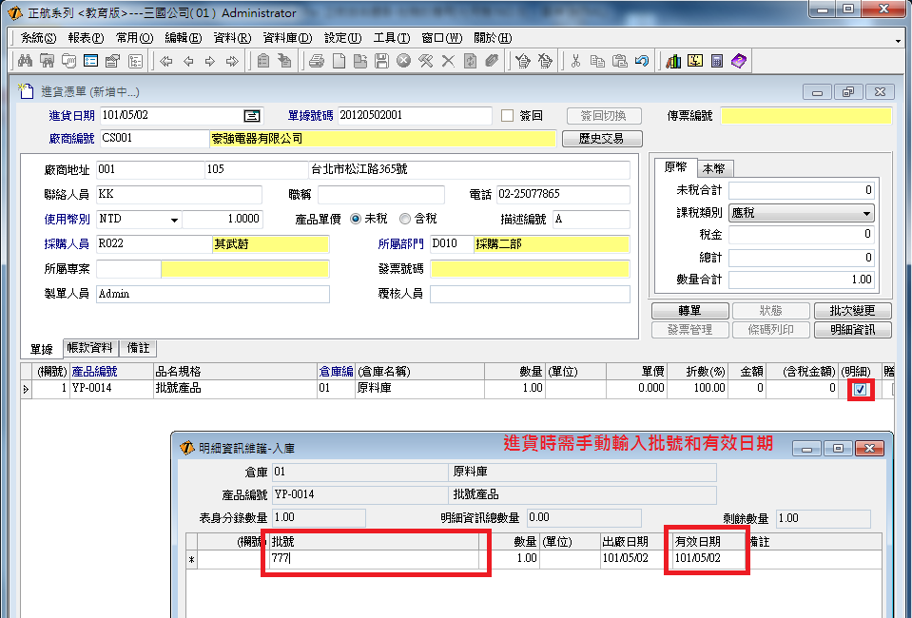Click the binoculars search icon in toolbar
Screen dimensions: 912x618
click(27, 61)
